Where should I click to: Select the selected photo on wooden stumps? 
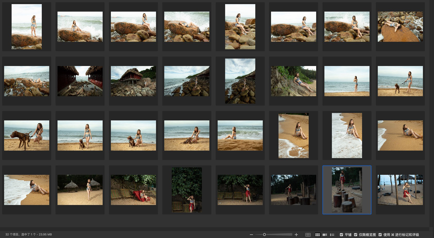pos(347,190)
